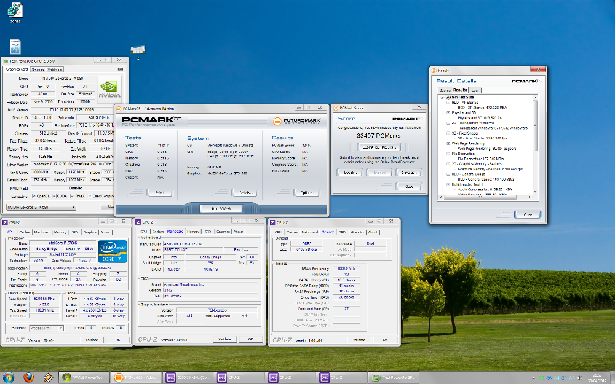Click the 33407 PCMarks score text
The height and width of the screenshot is (384, 615).
[378, 136]
